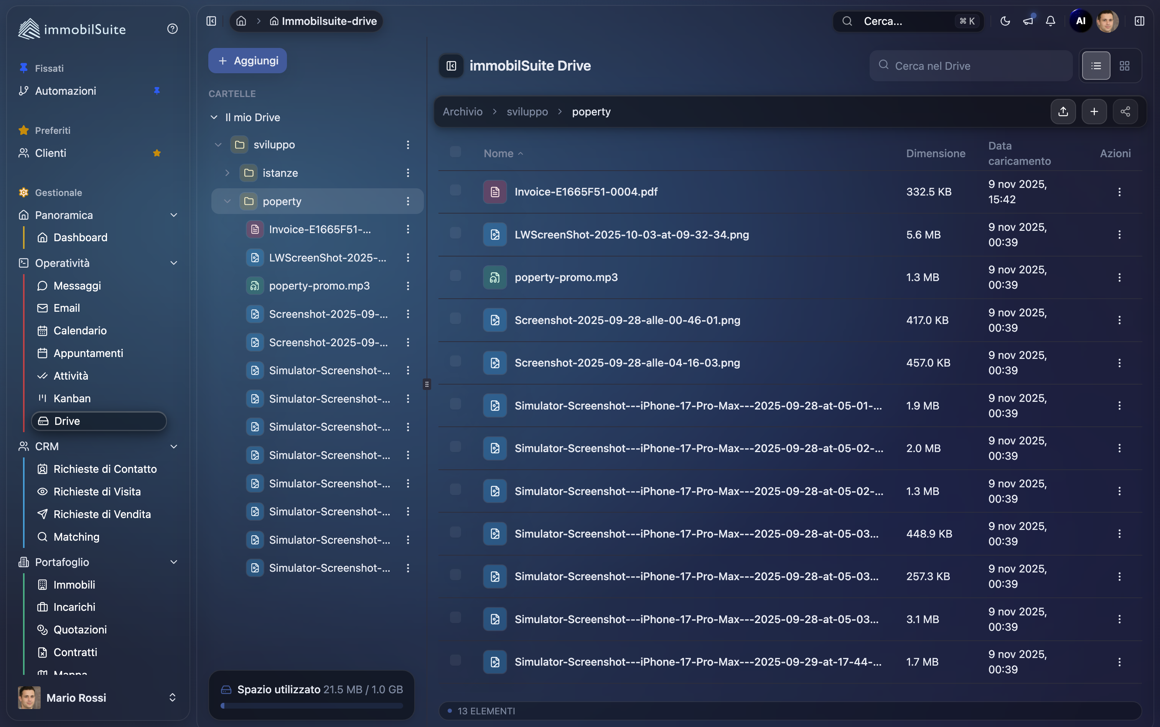This screenshot has width=1160, height=727.
Task: Select all files with header checkbox
Action: click(455, 152)
